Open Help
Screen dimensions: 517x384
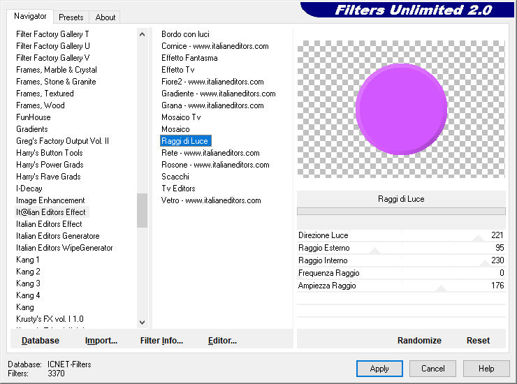486,369
